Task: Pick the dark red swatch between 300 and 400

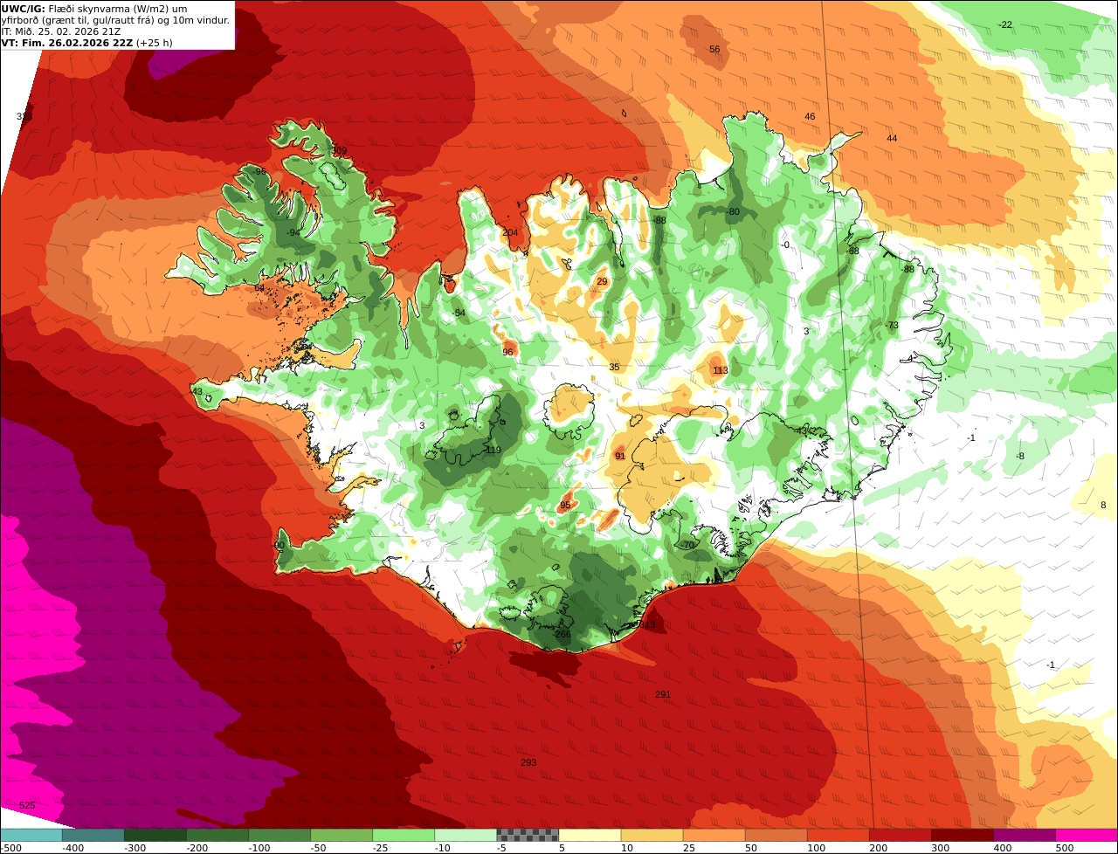Action: 962,835
